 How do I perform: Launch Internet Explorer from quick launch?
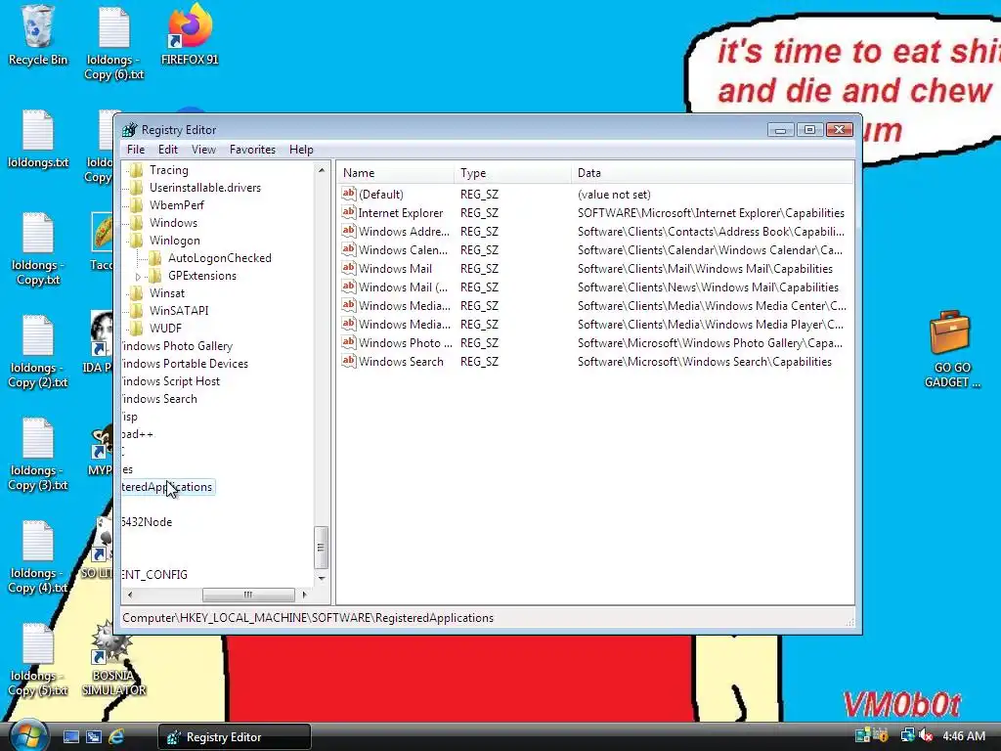[x=116, y=737]
